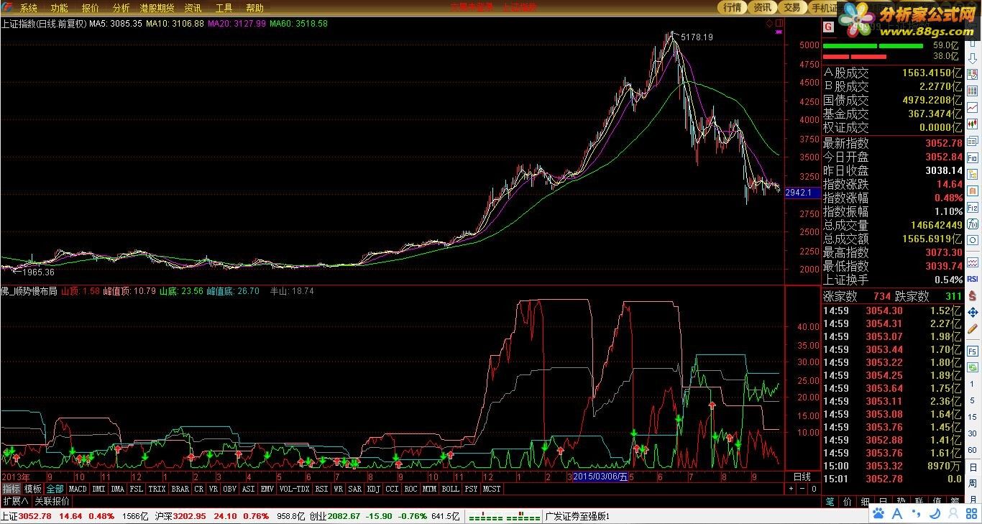Viewport: 982px width, 524px height.
Task: Open the 分析 menu
Action: click(121, 8)
